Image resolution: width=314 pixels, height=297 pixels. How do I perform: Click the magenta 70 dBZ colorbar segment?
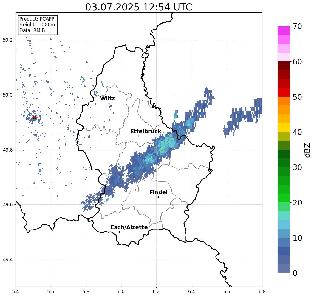click(284, 31)
